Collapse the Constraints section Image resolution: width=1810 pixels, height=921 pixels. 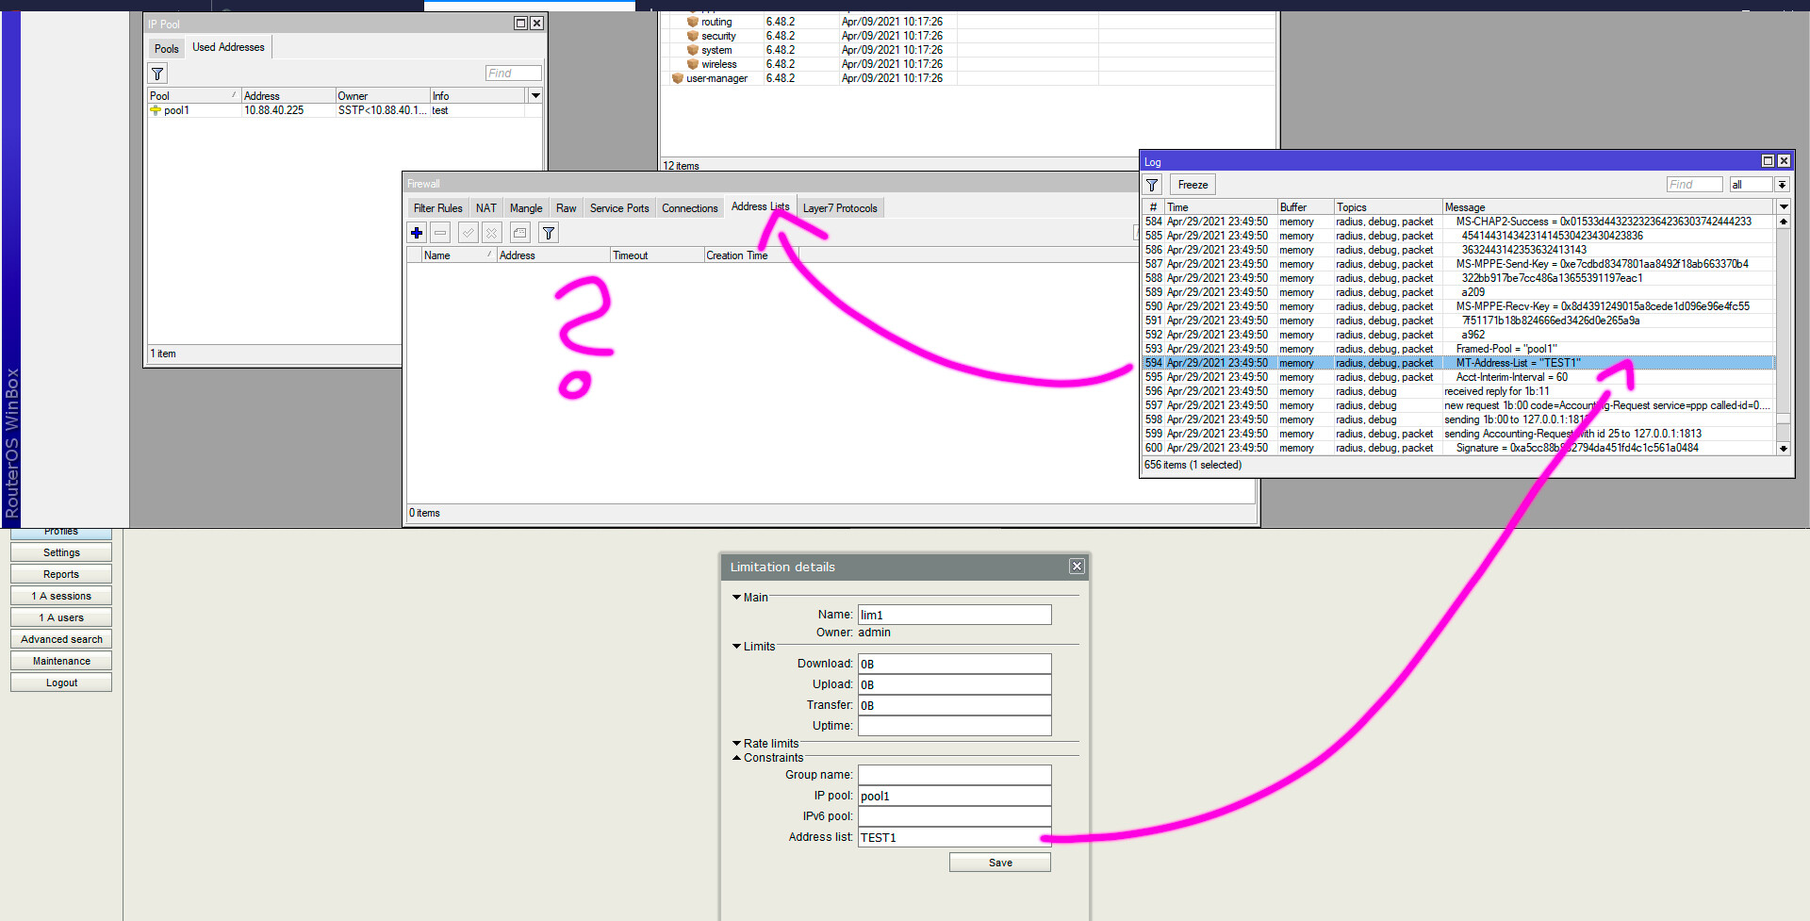[737, 758]
